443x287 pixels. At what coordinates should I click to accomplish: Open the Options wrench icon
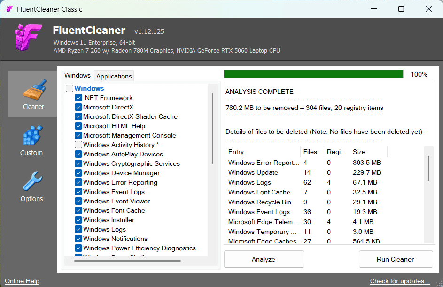(32, 181)
